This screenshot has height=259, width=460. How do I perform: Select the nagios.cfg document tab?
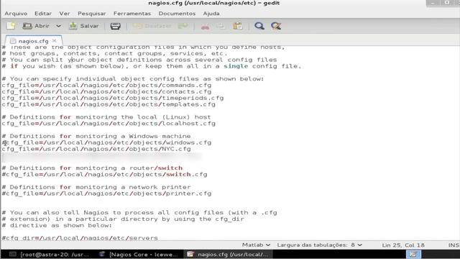point(33,41)
